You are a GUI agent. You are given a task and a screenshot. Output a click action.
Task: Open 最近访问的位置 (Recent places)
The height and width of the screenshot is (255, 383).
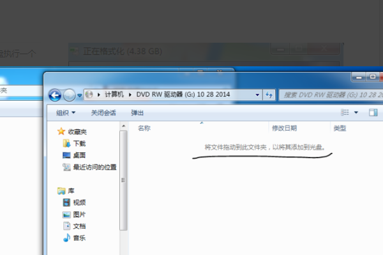point(94,167)
